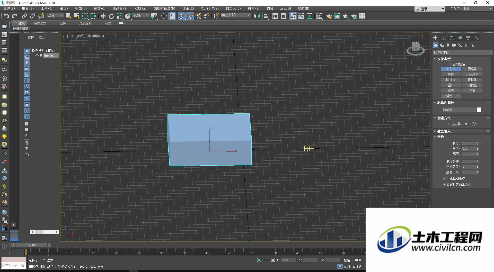Select the 长方体 creation method radio

[x=466, y=124]
